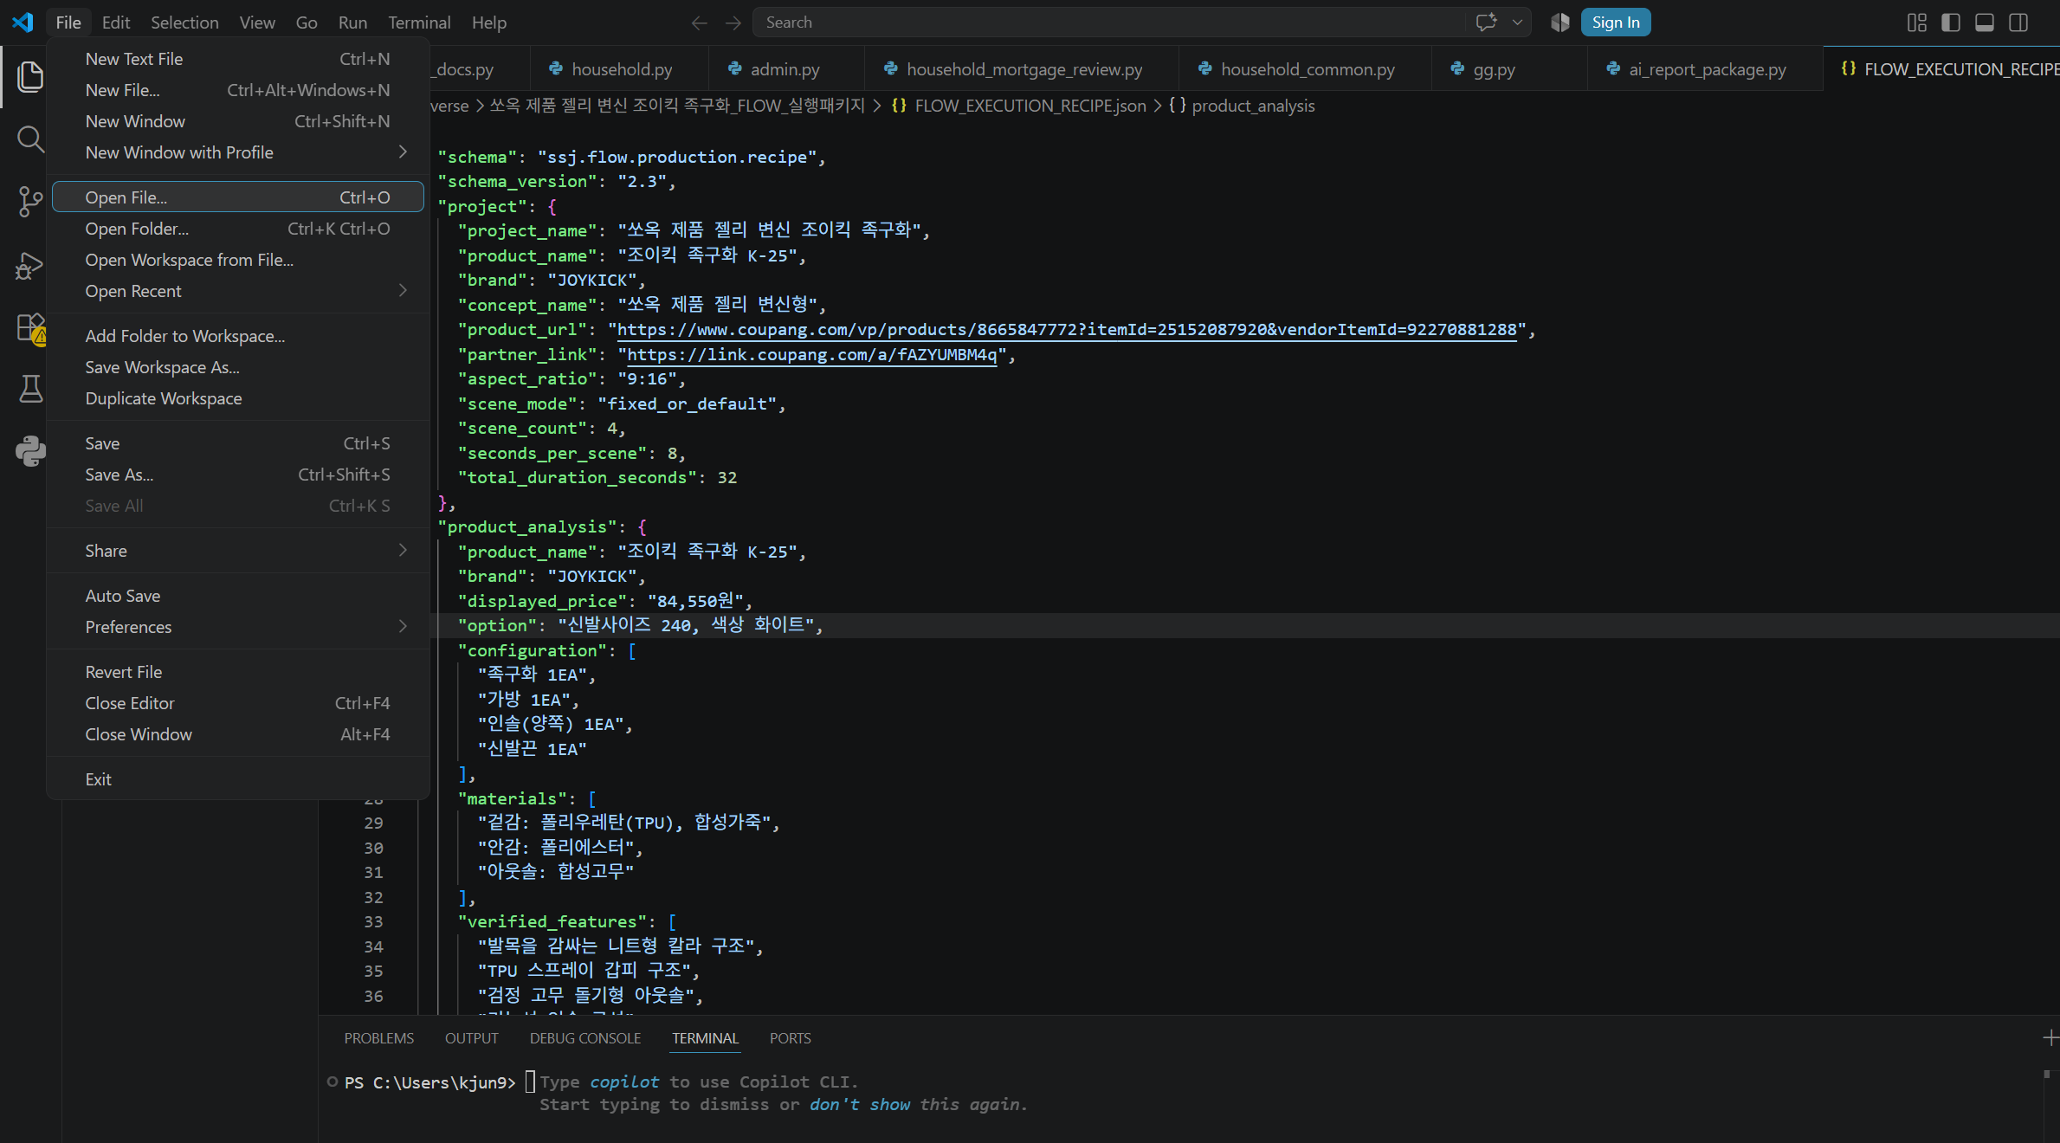Open the coupang product_url link
Image resolution: width=2060 pixels, height=1143 pixels.
(1067, 330)
